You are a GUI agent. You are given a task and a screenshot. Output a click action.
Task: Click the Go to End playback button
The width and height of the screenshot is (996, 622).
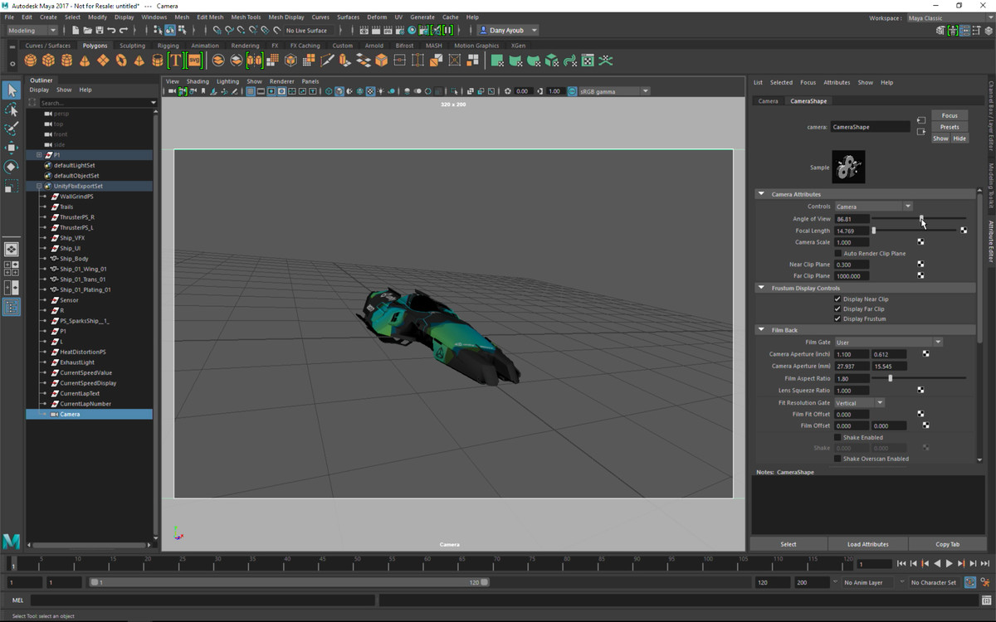(984, 564)
